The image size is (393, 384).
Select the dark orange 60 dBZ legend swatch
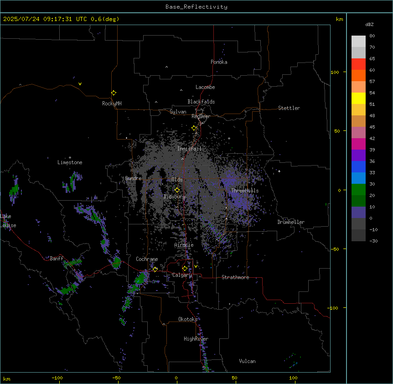[x=358, y=75]
